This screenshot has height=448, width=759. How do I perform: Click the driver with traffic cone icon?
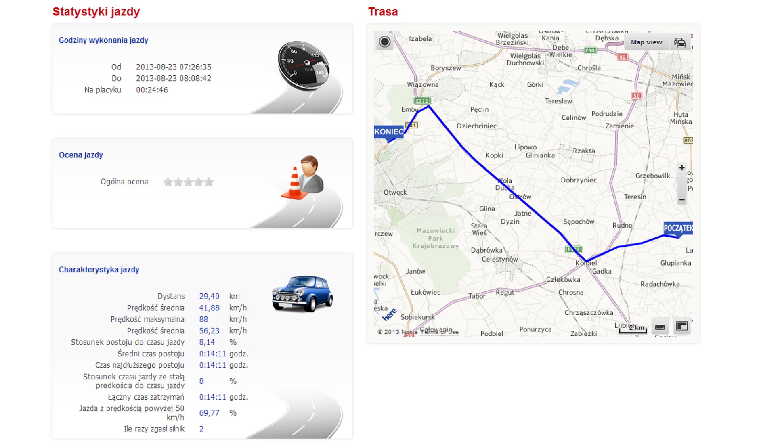tap(302, 177)
